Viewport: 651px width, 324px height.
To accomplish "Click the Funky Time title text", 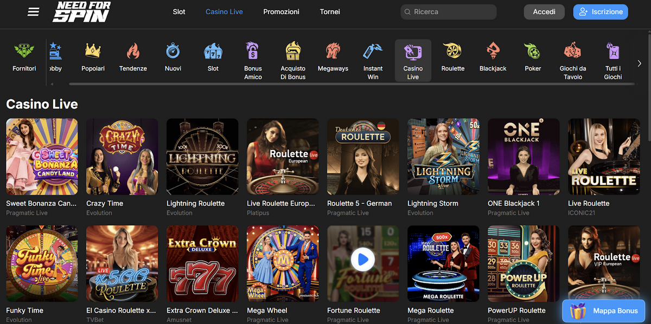I will 24,310.
